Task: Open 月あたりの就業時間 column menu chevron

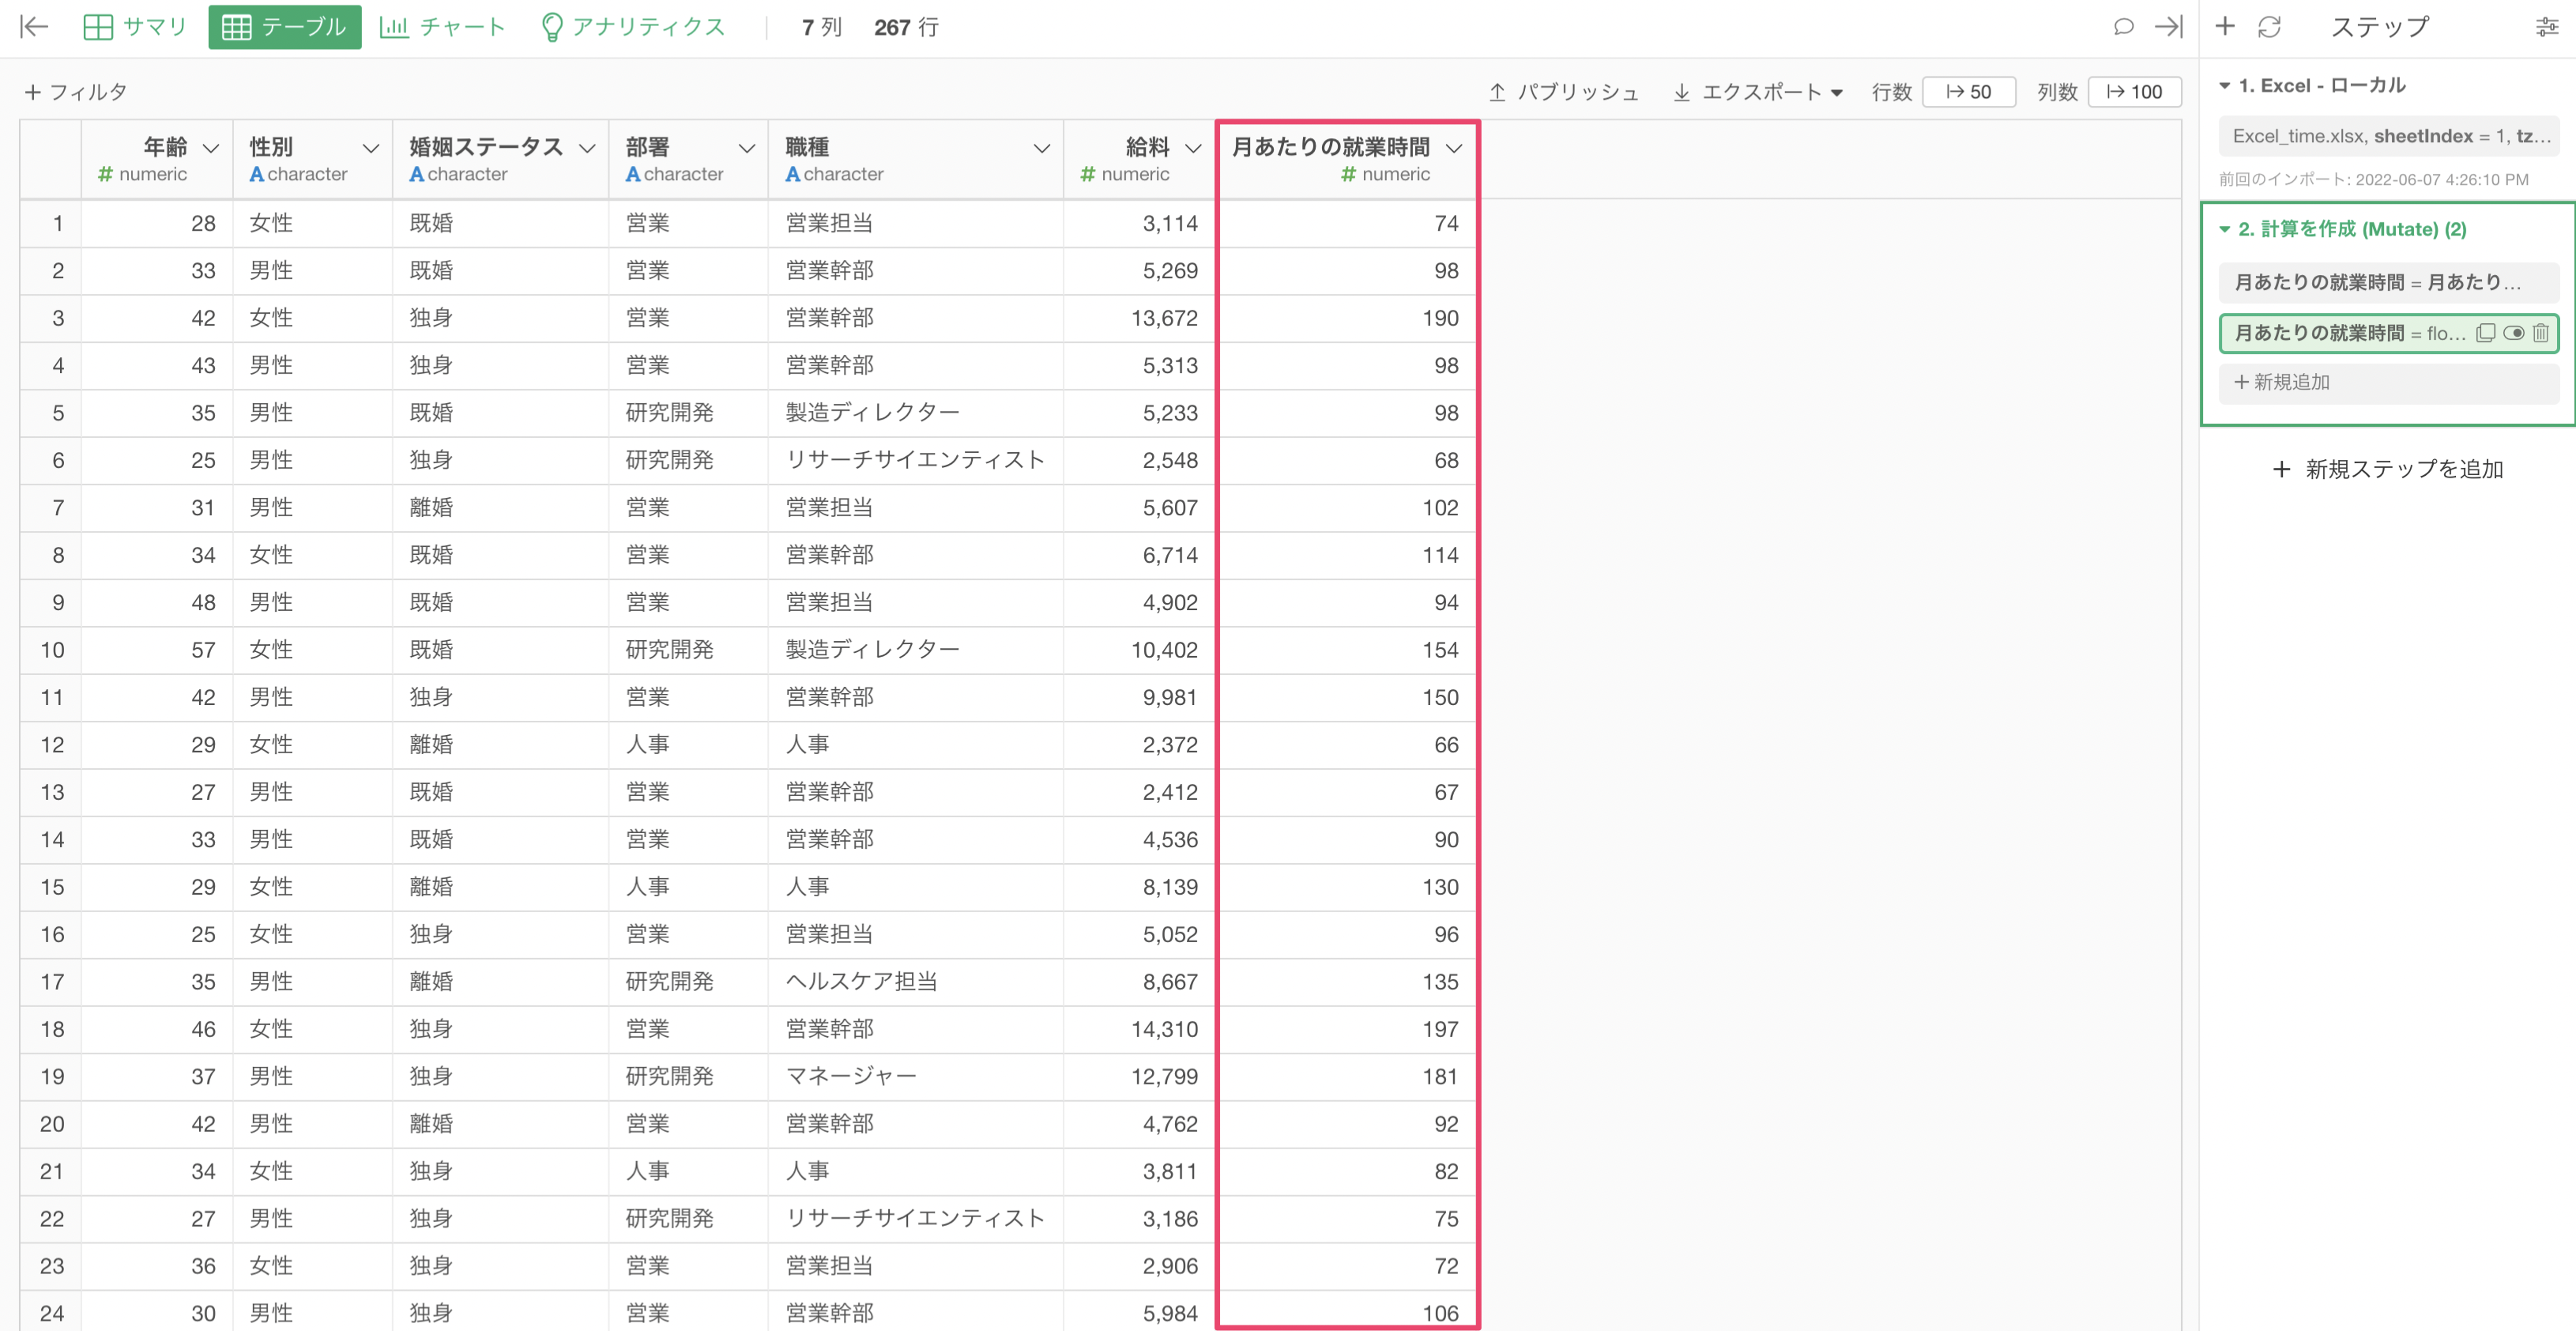Action: coord(1455,148)
